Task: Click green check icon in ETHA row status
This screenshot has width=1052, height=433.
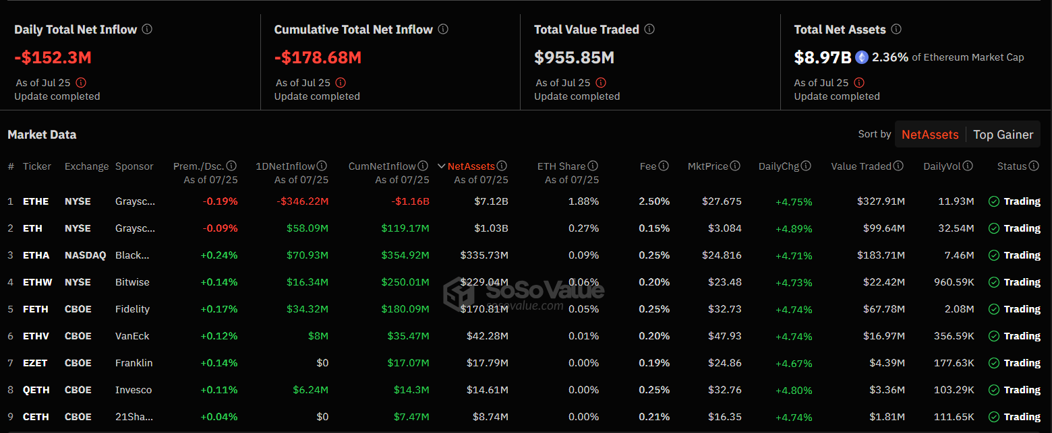Action: 994,255
